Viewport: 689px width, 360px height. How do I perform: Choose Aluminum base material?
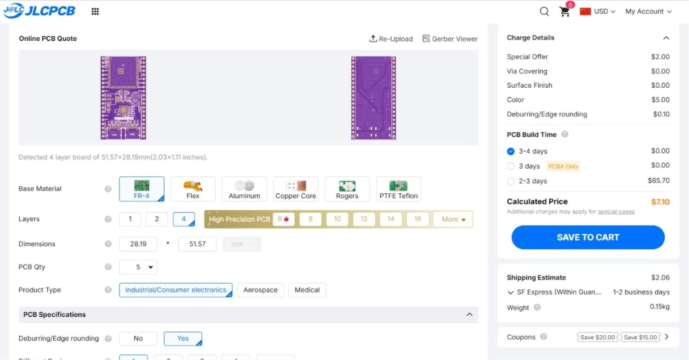(x=245, y=189)
